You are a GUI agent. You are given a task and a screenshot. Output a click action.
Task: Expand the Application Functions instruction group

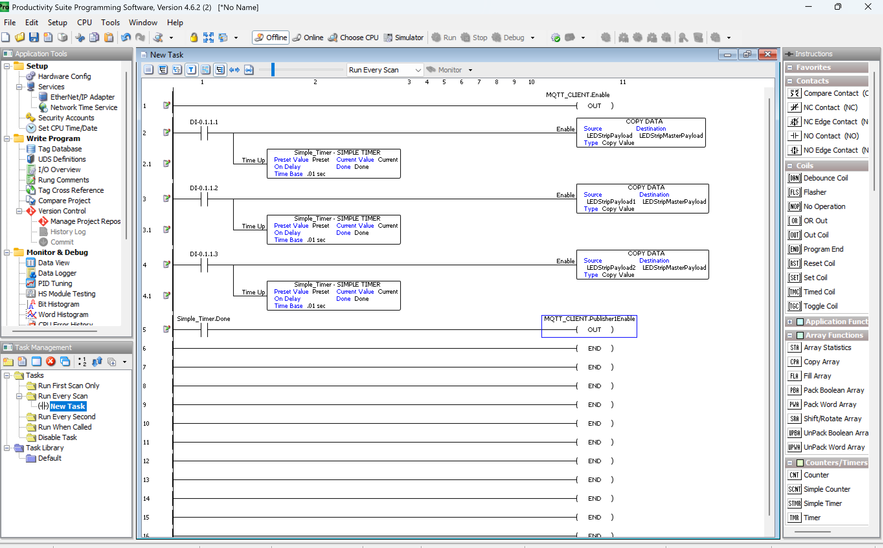[x=790, y=322]
